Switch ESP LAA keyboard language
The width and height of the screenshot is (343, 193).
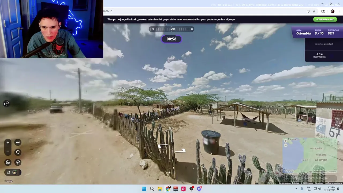309,189
